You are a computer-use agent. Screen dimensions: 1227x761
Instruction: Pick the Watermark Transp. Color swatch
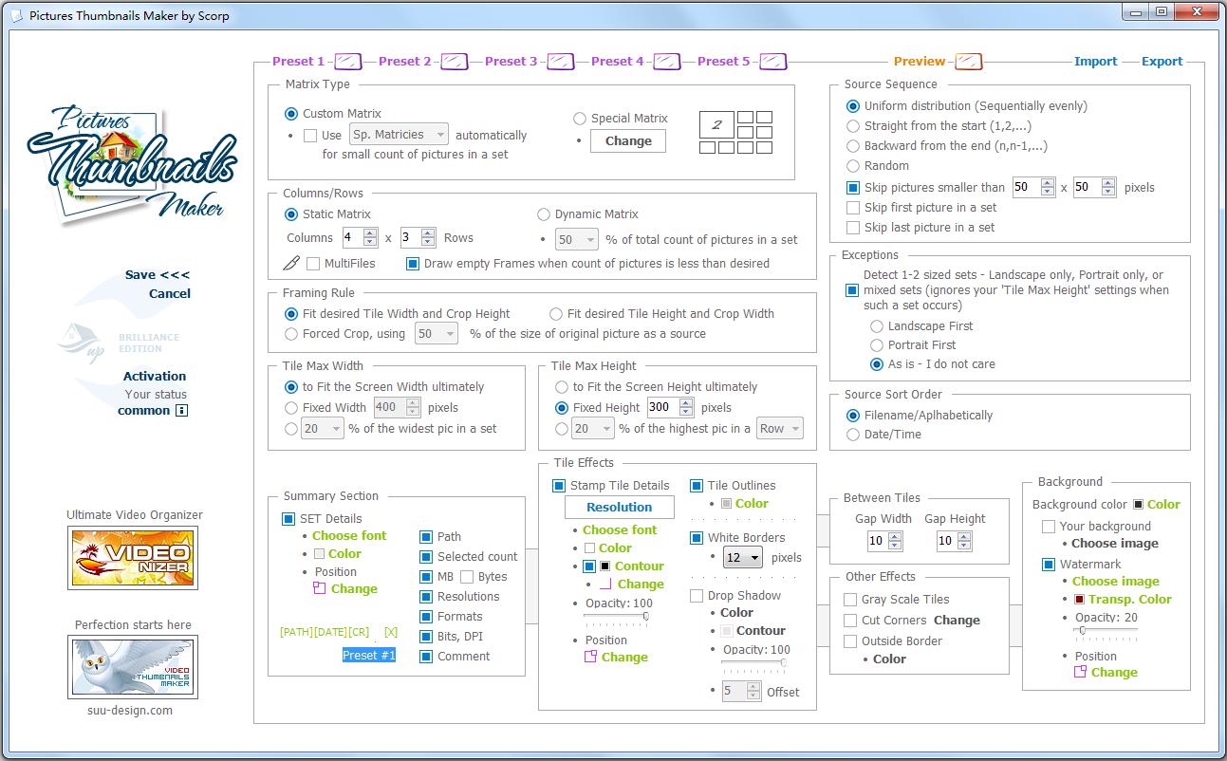click(1079, 600)
